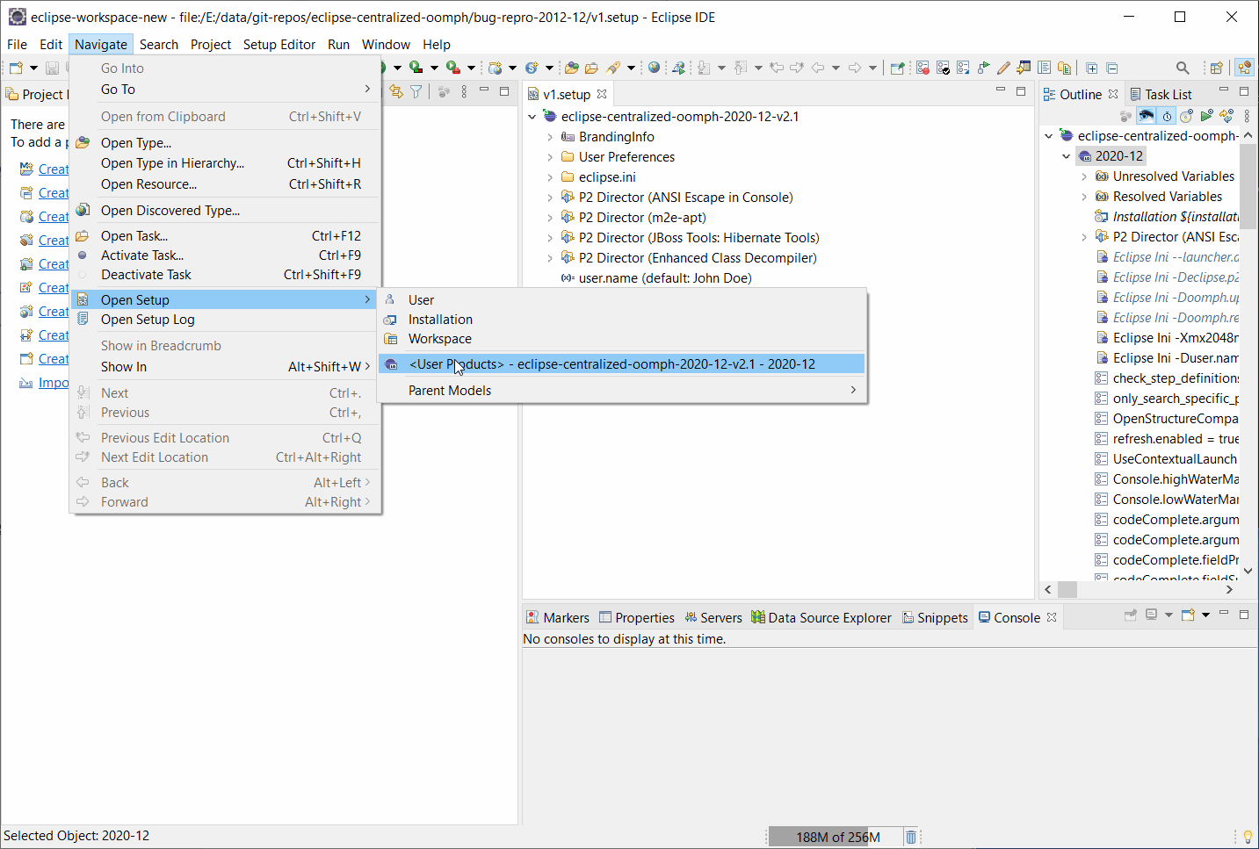Image resolution: width=1259 pixels, height=849 pixels.
Task: Select Activate Task... menu entry
Action: pyautogui.click(x=226, y=255)
